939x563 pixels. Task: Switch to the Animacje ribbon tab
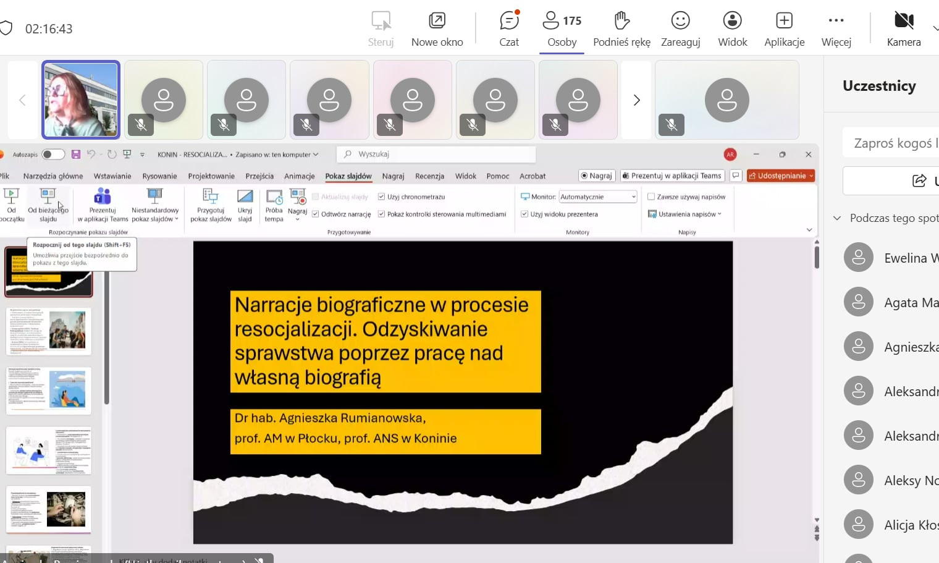pos(299,176)
